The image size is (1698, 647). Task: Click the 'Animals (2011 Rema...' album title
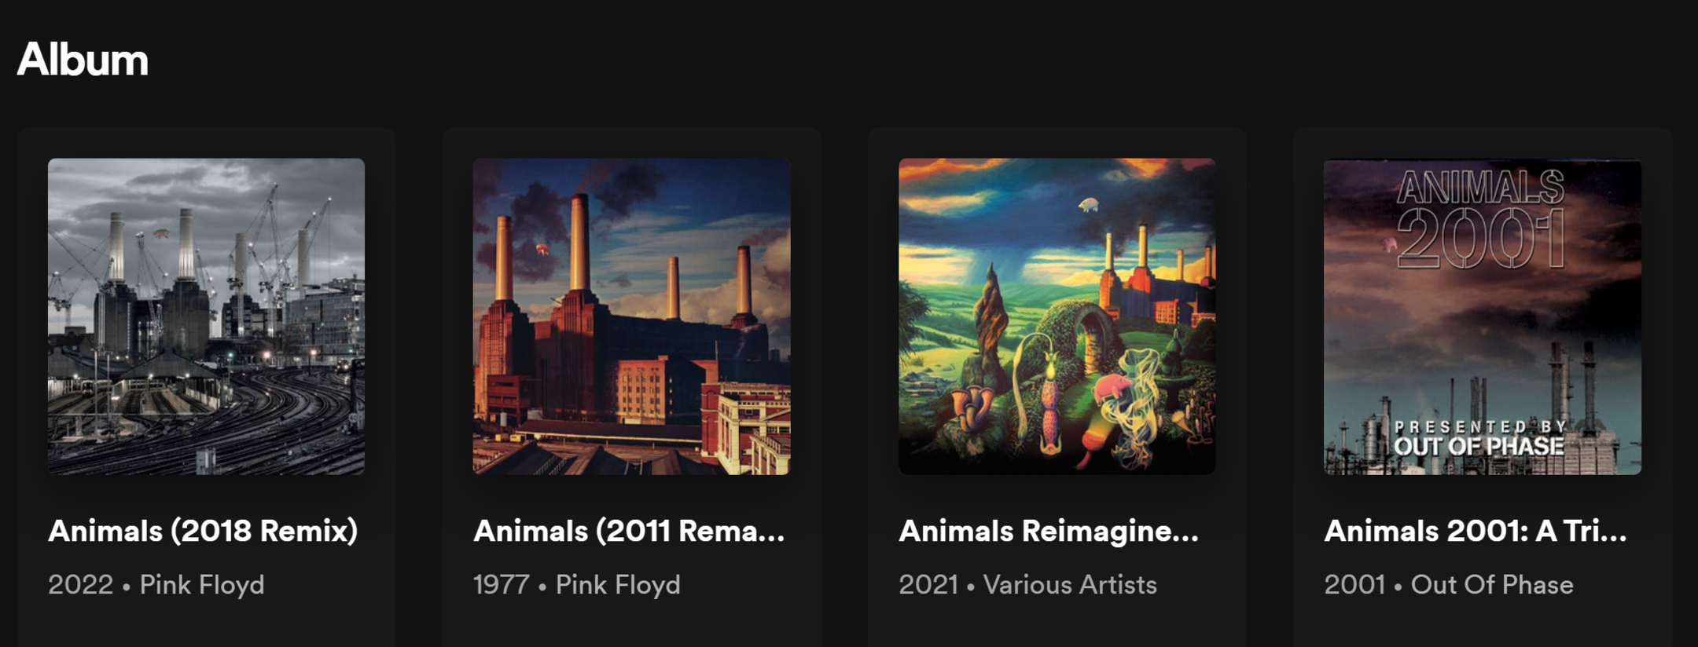(629, 532)
